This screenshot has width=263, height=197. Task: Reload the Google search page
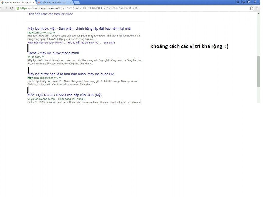[x=12, y=8]
